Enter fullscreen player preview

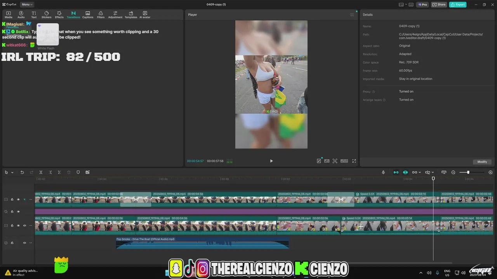354,161
